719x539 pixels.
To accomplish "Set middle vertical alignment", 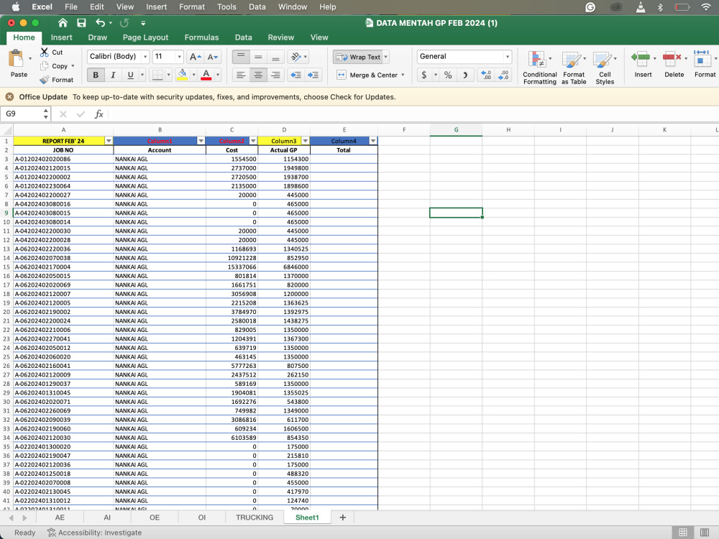I will click(258, 57).
